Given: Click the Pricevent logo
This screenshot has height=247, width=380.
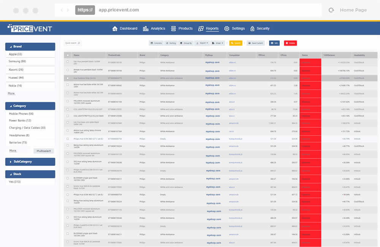Looking at the screenshot, I should tap(30, 28).
